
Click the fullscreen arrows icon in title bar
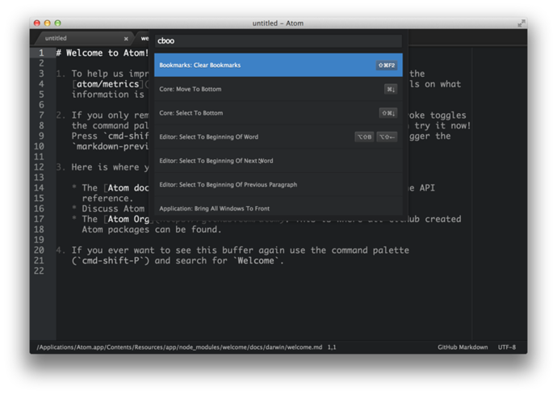pos(521,23)
